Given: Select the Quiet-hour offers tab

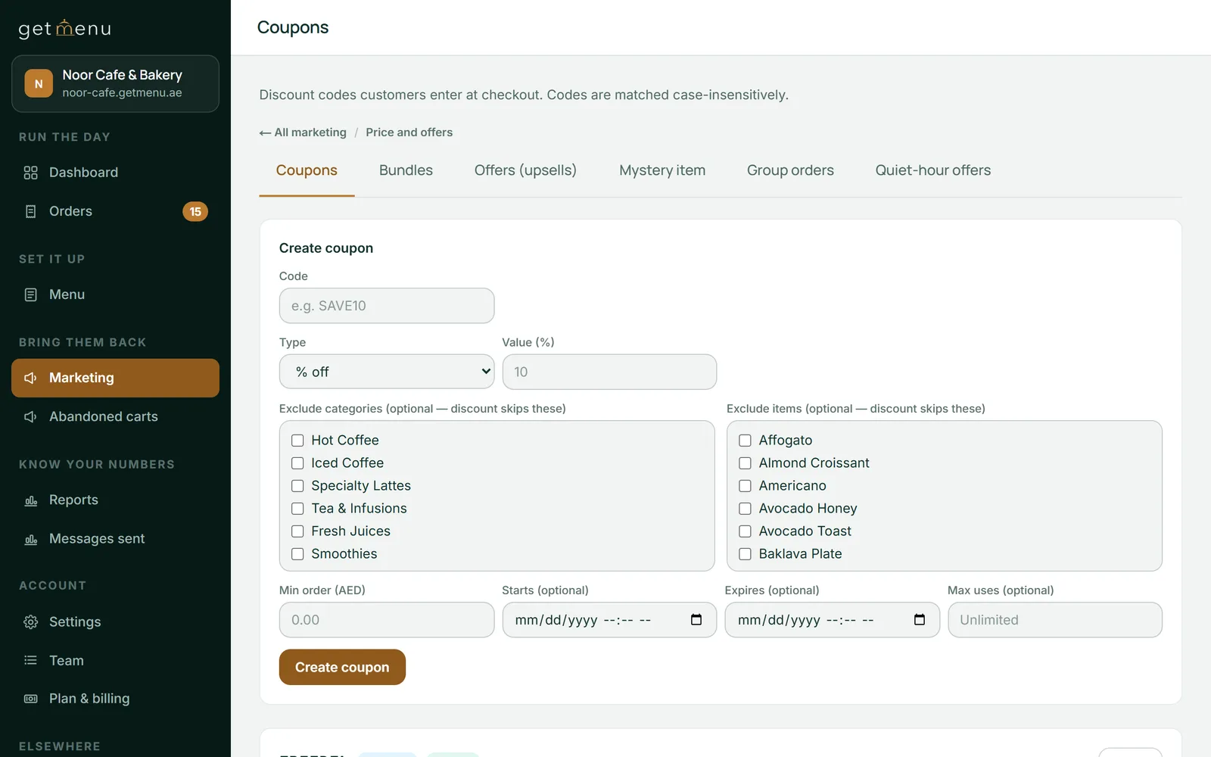Looking at the screenshot, I should 933,170.
